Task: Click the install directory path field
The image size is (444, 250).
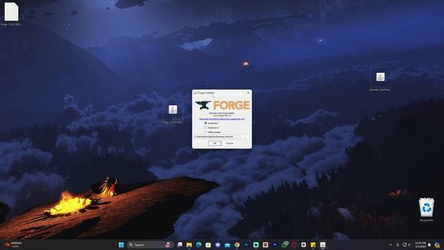Action: (217, 137)
